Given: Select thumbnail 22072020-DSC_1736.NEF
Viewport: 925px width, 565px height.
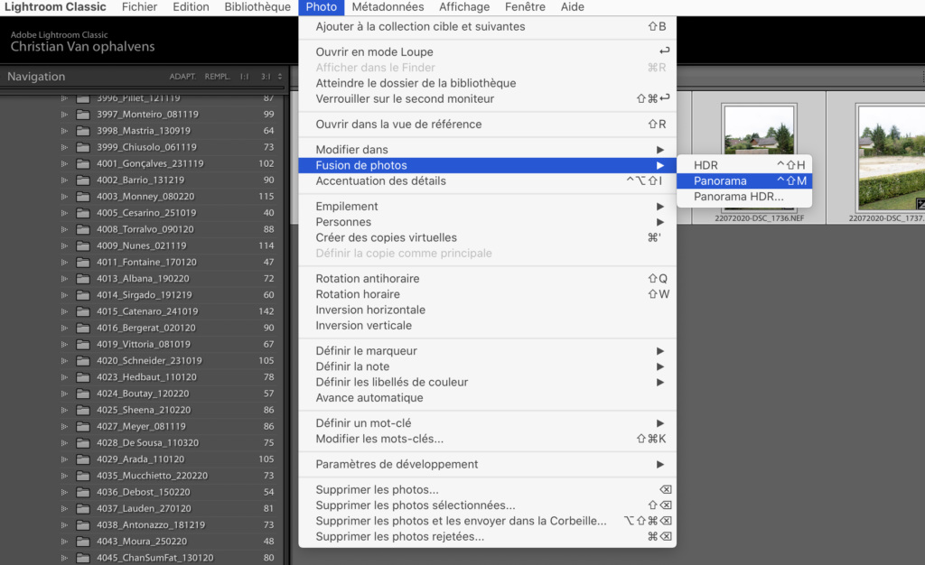Looking at the screenshot, I should point(759,158).
